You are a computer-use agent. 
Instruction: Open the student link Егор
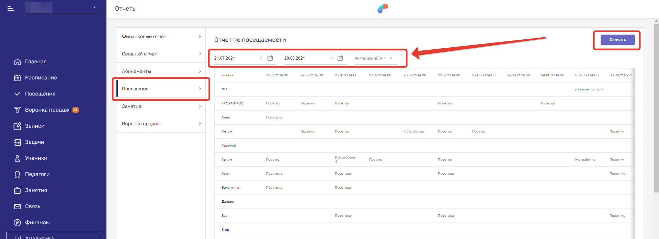click(225, 230)
